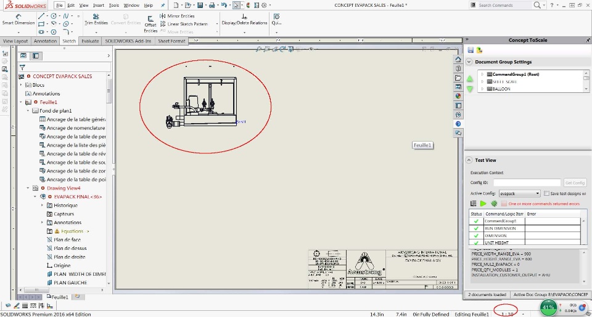Switch to the Evaluate tab

pos(90,41)
